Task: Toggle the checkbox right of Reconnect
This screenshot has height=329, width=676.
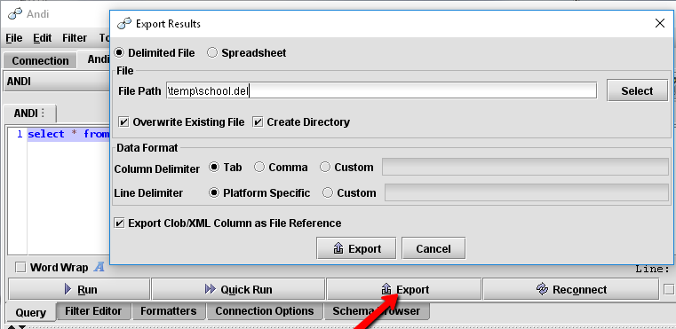Action: tap(669, 289)
